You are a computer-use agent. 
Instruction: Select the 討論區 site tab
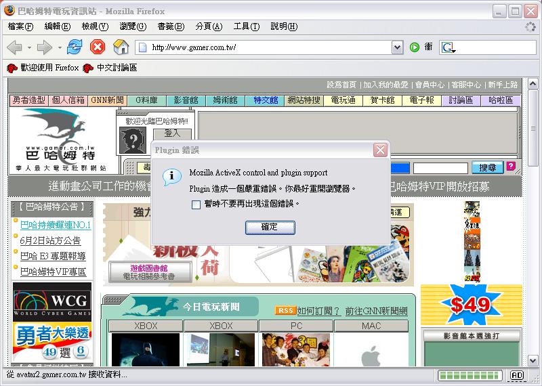(461, 100)
